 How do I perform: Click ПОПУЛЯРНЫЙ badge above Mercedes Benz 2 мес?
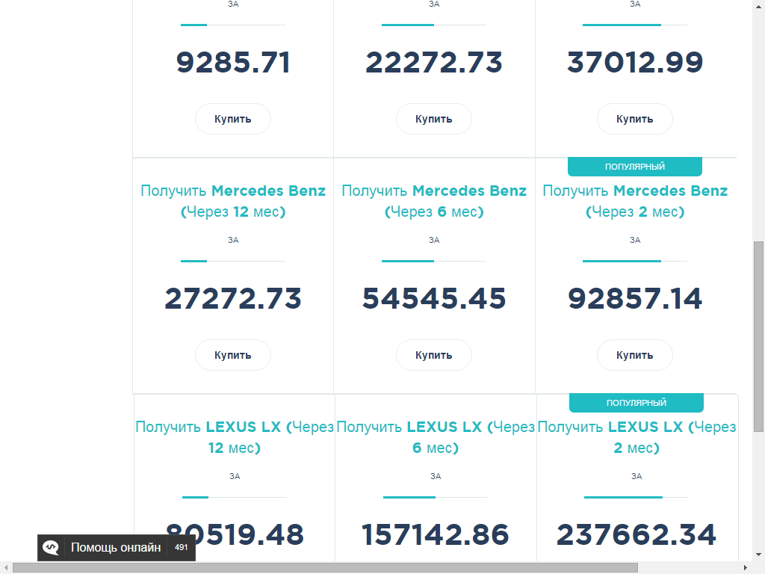click(x=635, y=167)
